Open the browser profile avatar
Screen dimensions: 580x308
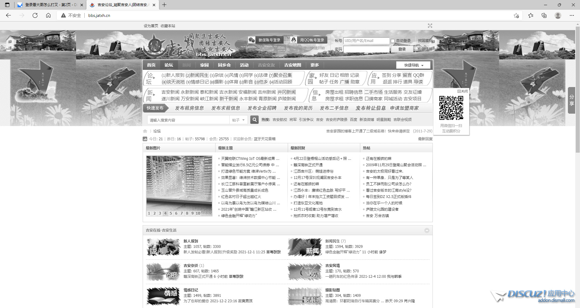[558, 15]
